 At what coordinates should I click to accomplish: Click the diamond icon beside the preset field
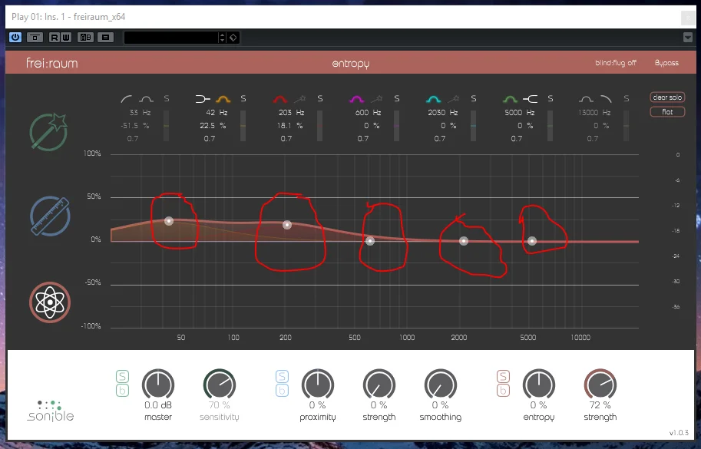(233, 38)
